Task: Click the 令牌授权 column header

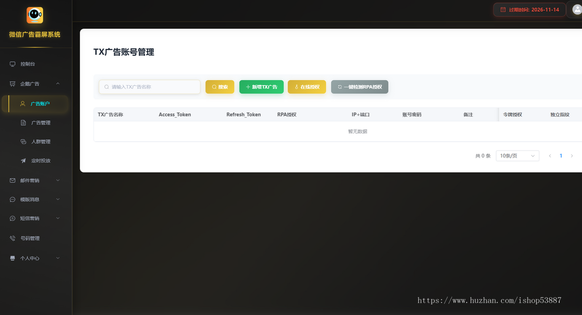Action: tap(513, 115)
